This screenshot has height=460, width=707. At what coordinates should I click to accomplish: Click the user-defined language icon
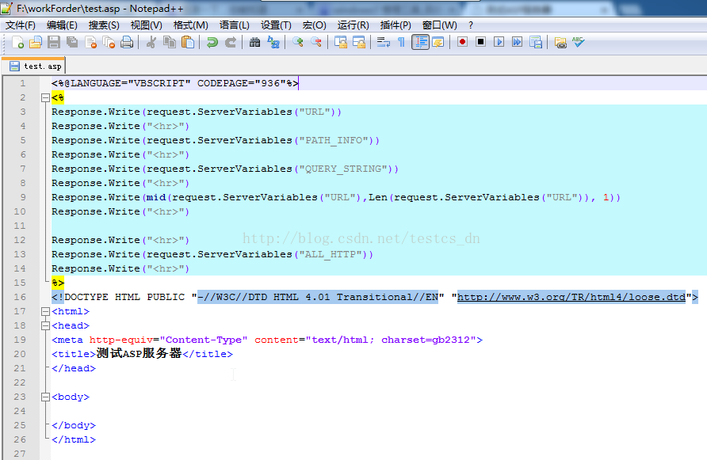438,42
